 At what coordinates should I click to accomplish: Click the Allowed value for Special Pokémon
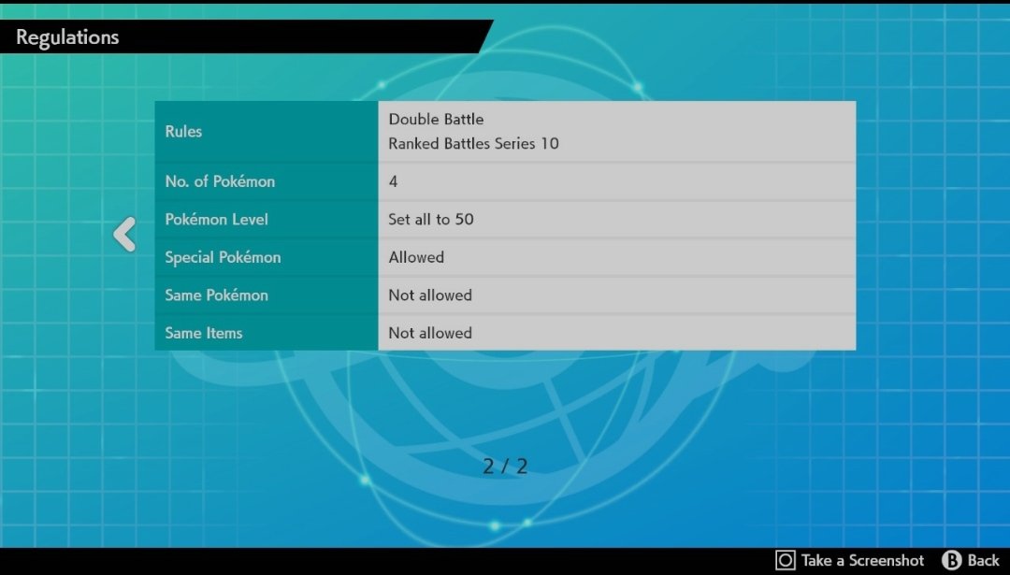pos(416,257)
